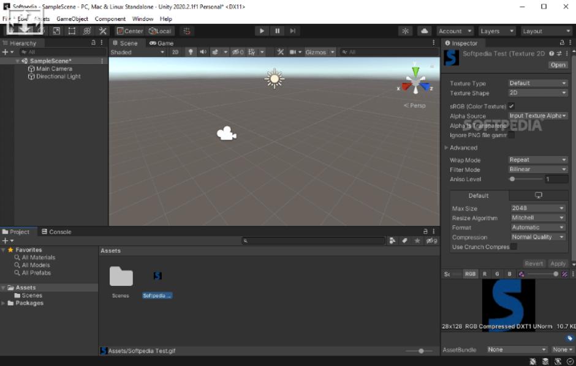Image resolution: width=576 pixels, height=366 pixels.
Task: Open the Texture Type dropdown
Action: click(537, 83)
